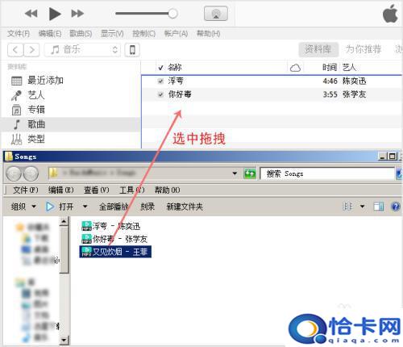Sort by the 名称 column header
This screenshot has height=347, width=403.
coord(175,67)
